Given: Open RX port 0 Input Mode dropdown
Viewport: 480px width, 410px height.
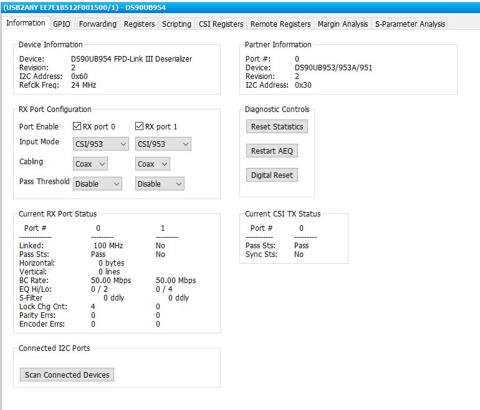Looking at the screenshot, I should [101, 144].
